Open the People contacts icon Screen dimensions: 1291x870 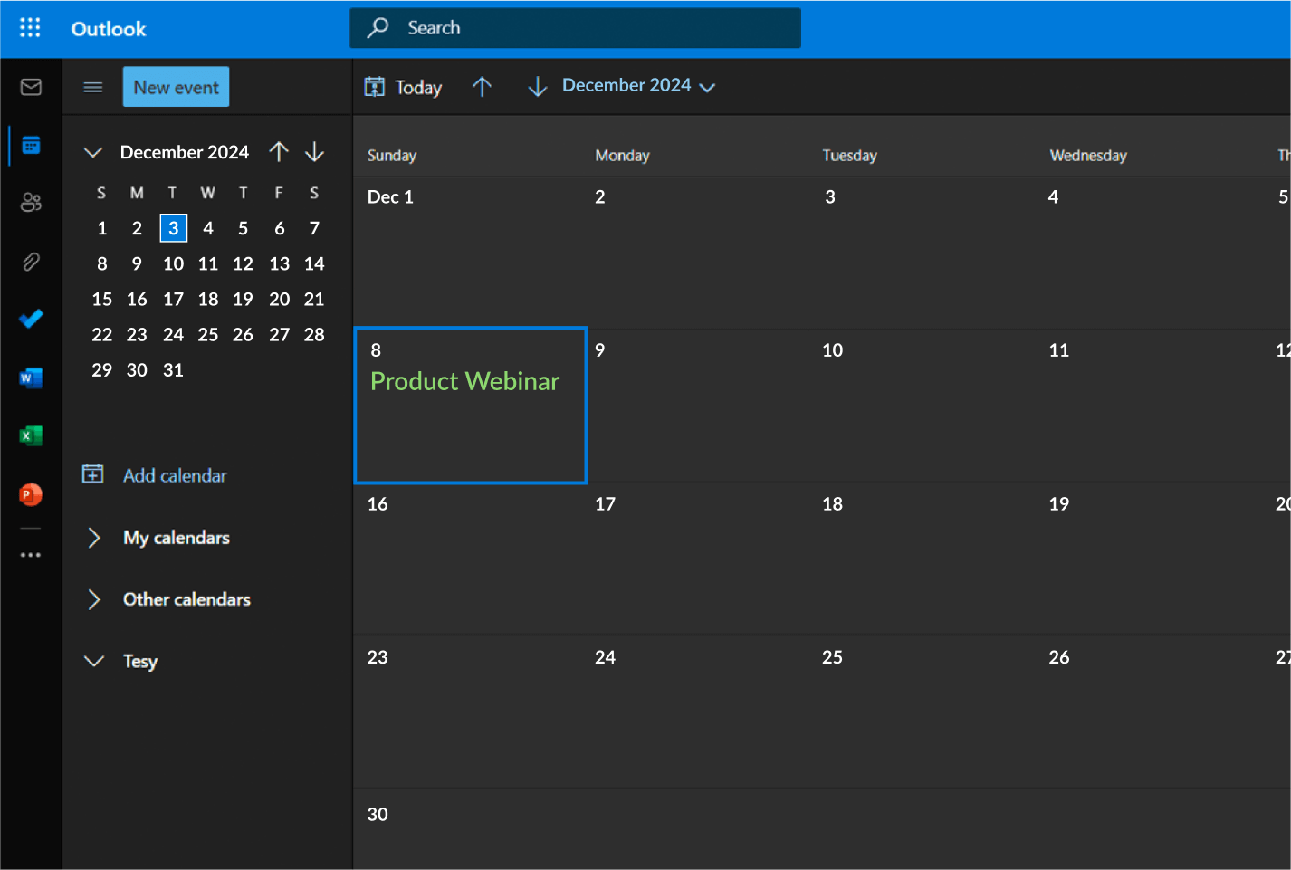(x=31, y=202)
